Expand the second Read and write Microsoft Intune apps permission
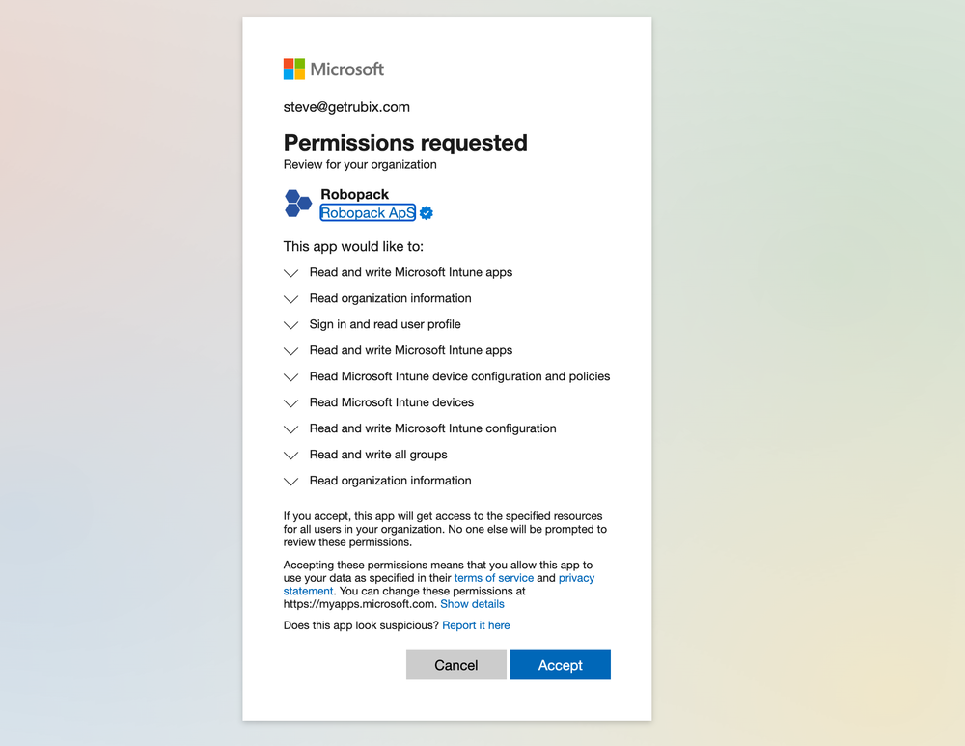Screen dimensions: 965x746 [x=290, y=351]
